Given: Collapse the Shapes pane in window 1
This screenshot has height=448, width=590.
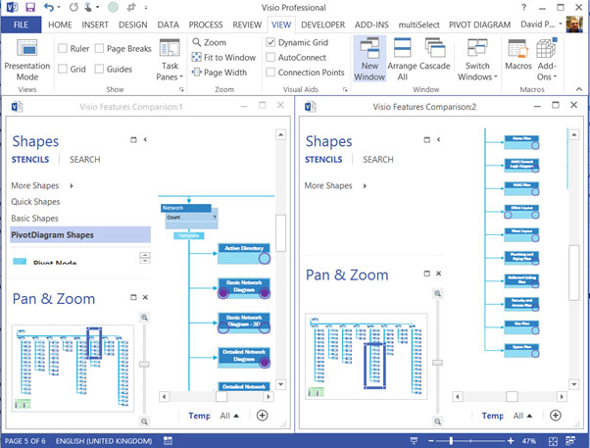Looking at the screenshot, I should click(x=145, y=139).
